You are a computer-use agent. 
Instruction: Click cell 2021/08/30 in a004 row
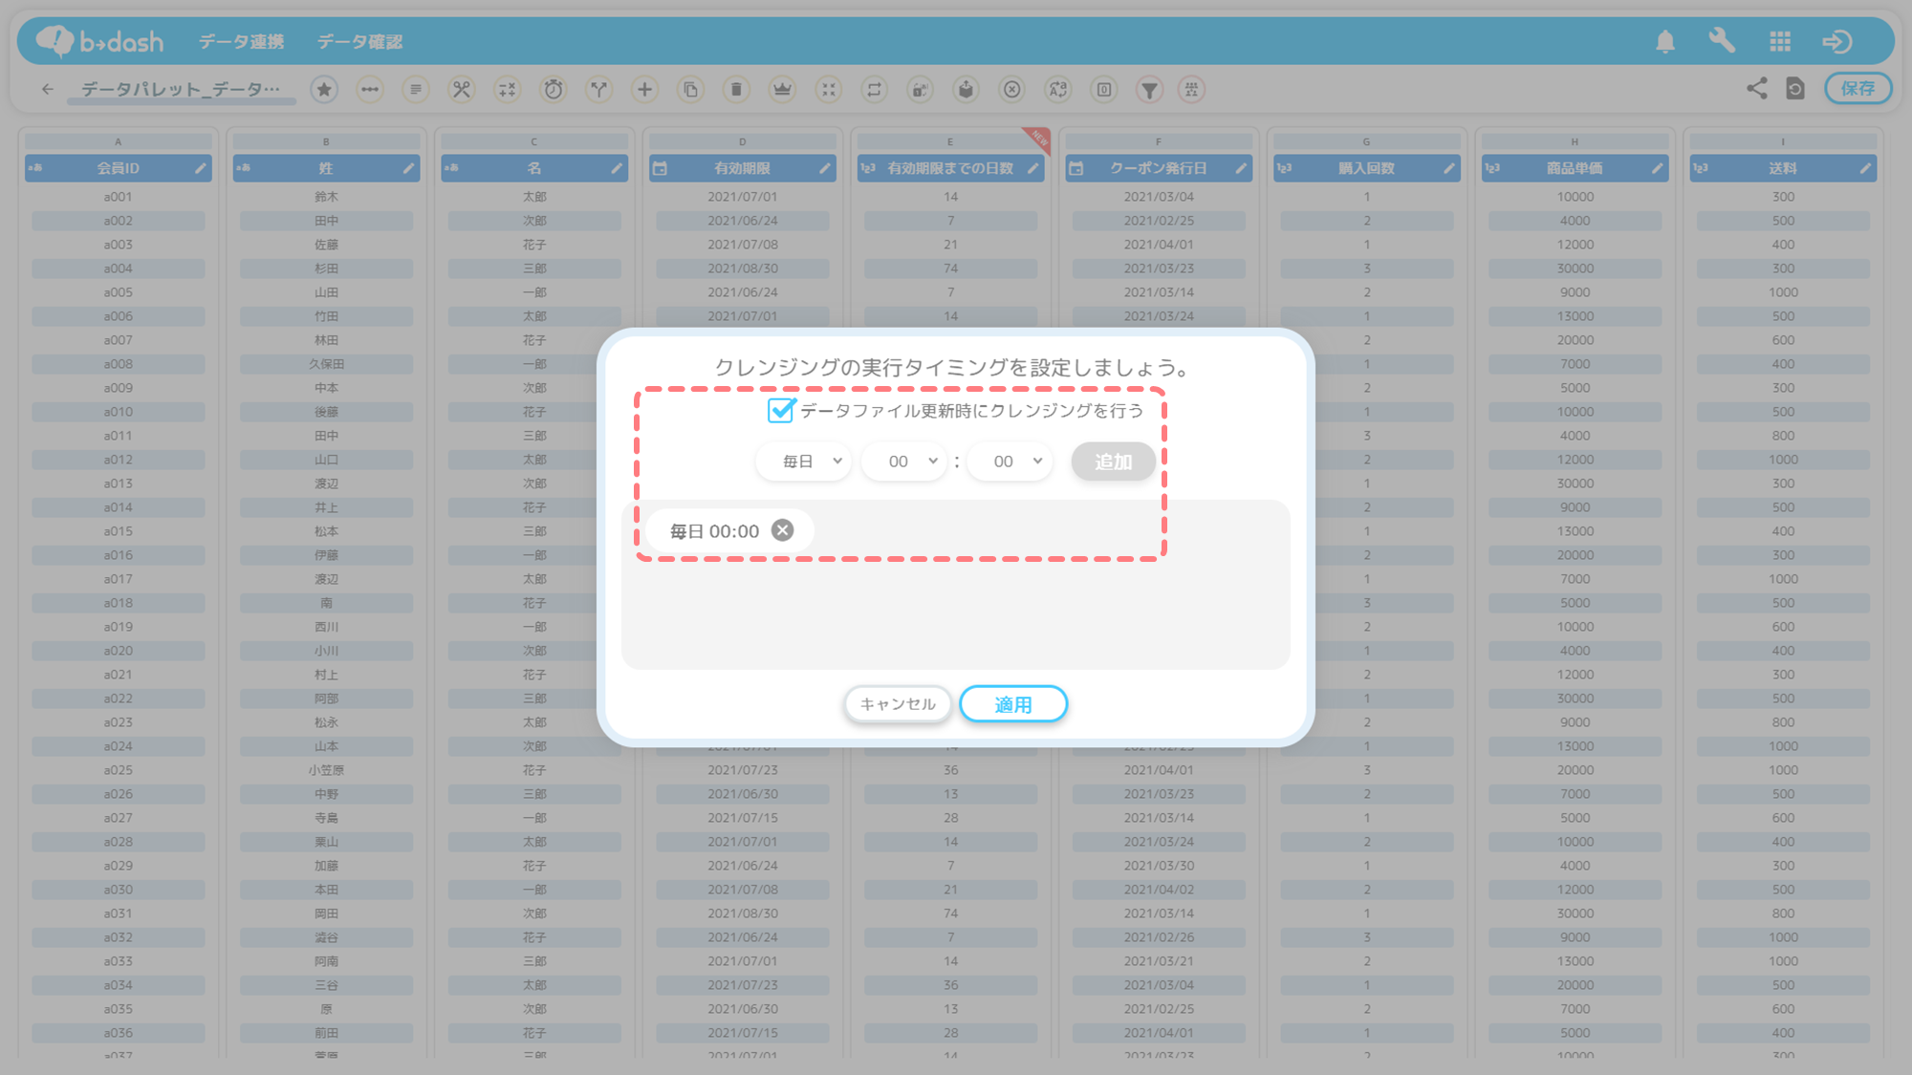click(x=742, y=269)
